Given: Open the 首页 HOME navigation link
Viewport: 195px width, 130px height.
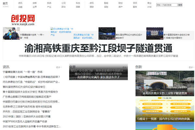Looking at the screenshot, I should coord(6,5).
